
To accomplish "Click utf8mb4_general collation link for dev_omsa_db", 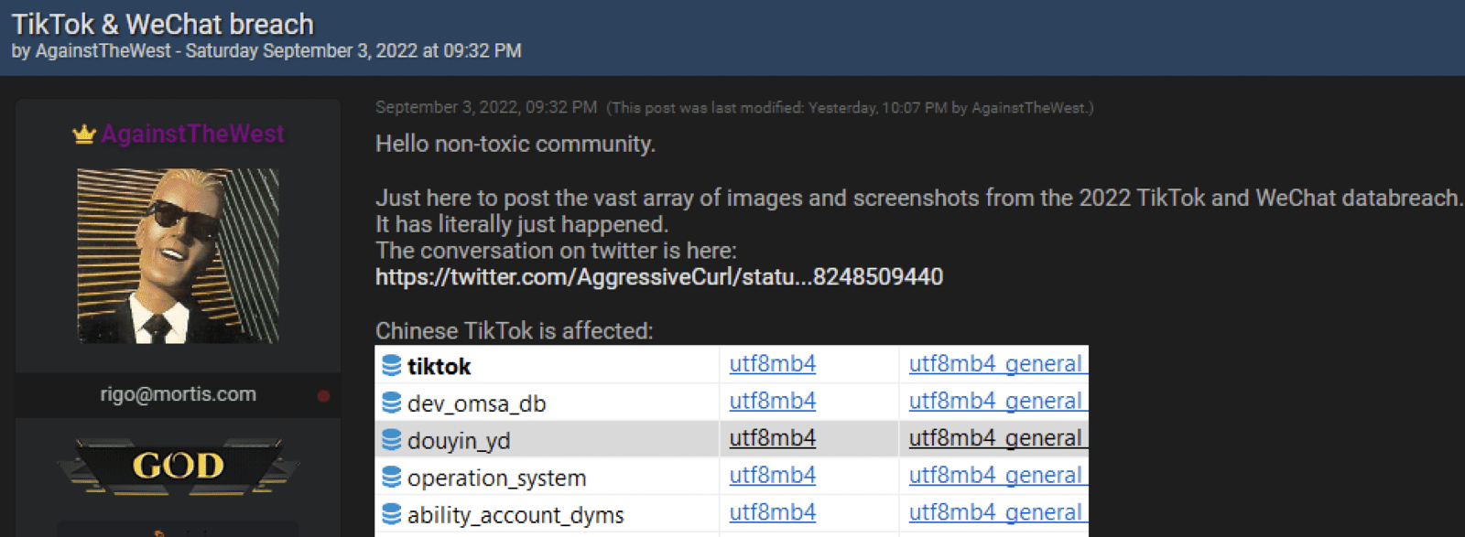I will [x=995, y=402].
